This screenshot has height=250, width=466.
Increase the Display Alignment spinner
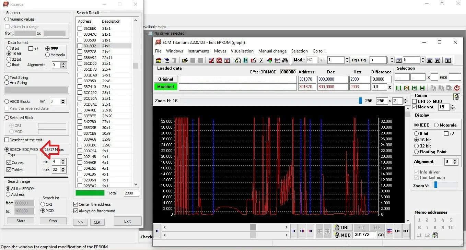click(455, 160)
